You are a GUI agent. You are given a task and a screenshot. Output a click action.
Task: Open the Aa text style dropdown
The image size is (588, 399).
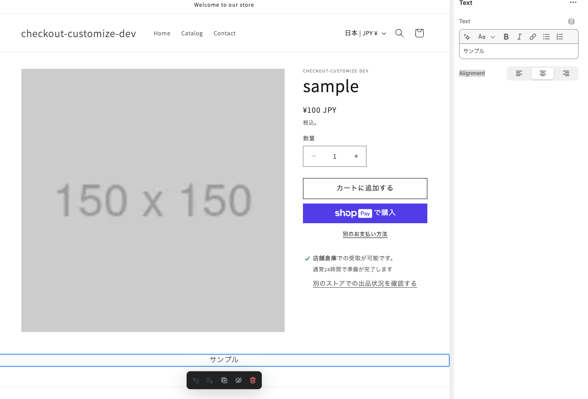click(x=486, y=37)
